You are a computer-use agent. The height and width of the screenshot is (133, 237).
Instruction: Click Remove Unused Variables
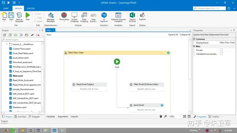(x=118, y=17)
